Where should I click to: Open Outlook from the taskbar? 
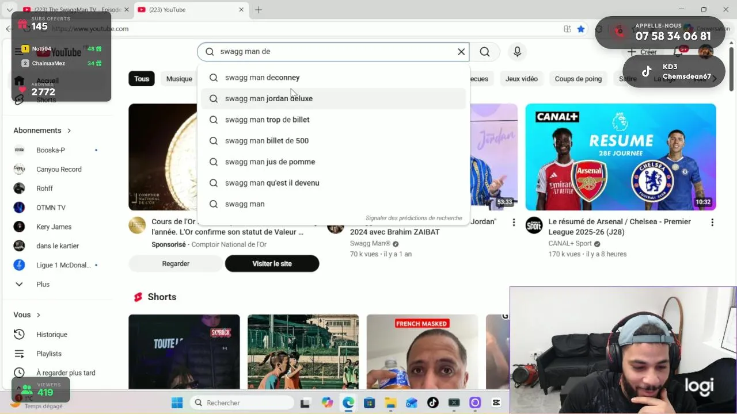pyautogui.click(x=412, y=402)
